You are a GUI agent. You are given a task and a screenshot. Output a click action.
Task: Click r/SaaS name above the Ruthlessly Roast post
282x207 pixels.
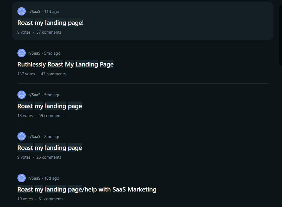coord(34,53)
